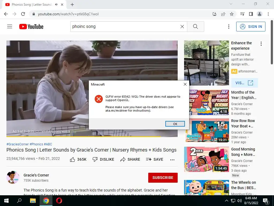Click the youtube.com/watch ad link
The image size is (274, 206).
coord(57,131)
